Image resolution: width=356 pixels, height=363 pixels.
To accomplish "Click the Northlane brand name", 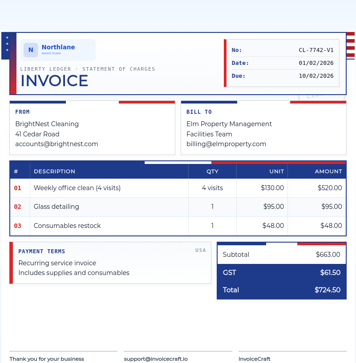I will [x=58, y=47].
